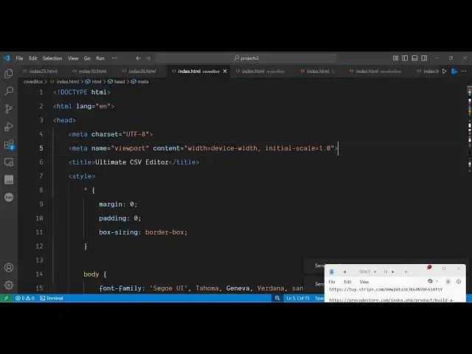
Task: Open the Extensions view
Action: coord(9,145)
